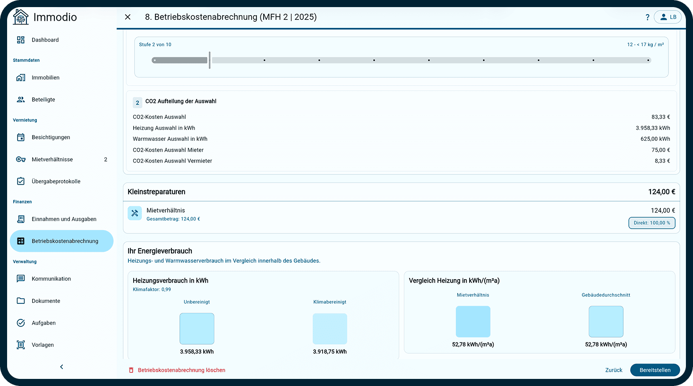Click the Bereitstellen button
This screenshot has width=693, height=386.
click(x=655, y=370)
